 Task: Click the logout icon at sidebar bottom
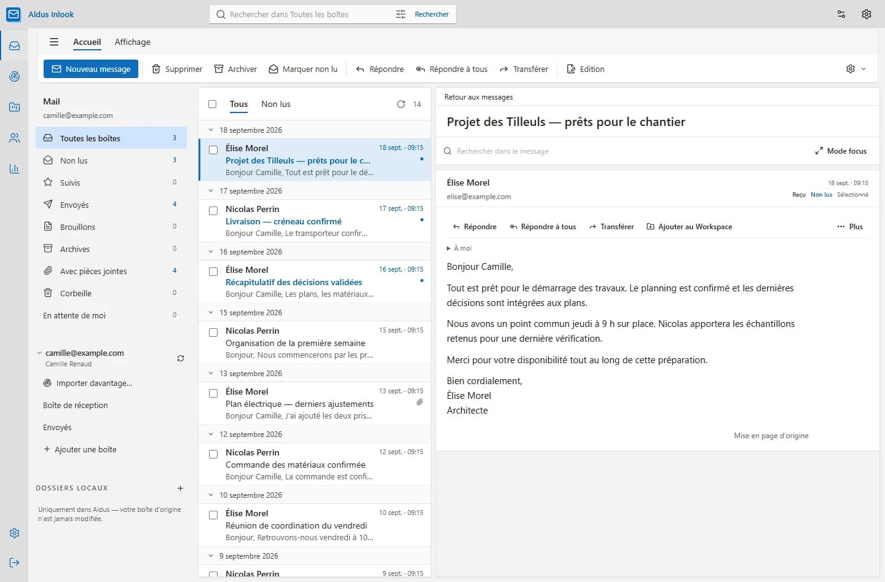coord(14,562)
